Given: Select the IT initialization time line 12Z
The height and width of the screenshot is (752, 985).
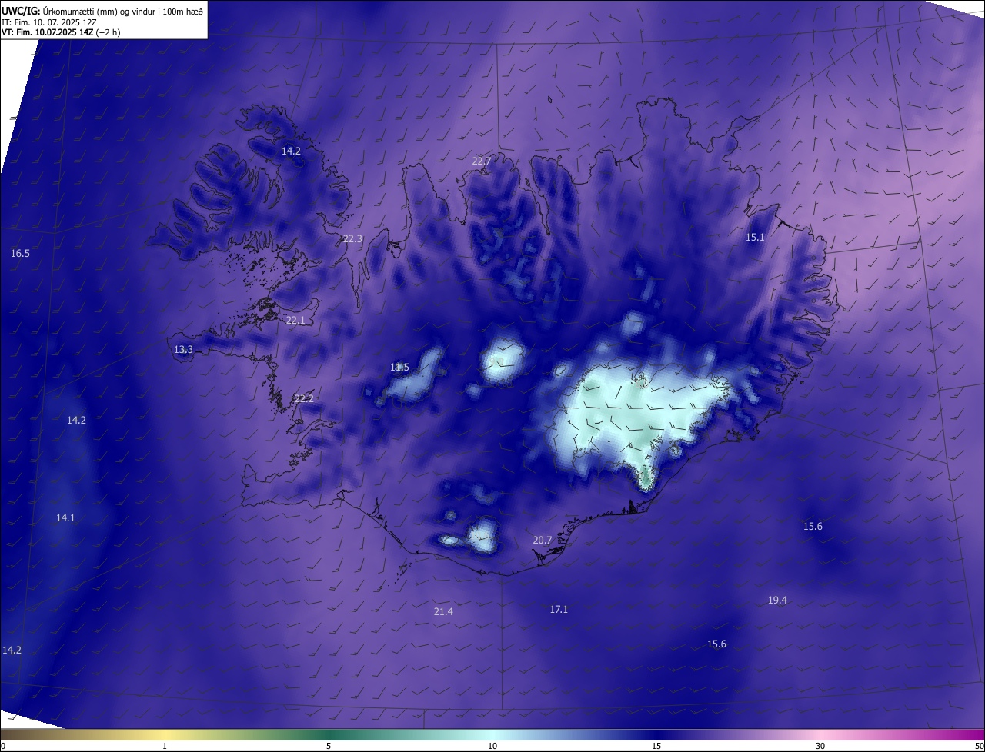Looking at the screenshot, I should click(x=48, y=22).
